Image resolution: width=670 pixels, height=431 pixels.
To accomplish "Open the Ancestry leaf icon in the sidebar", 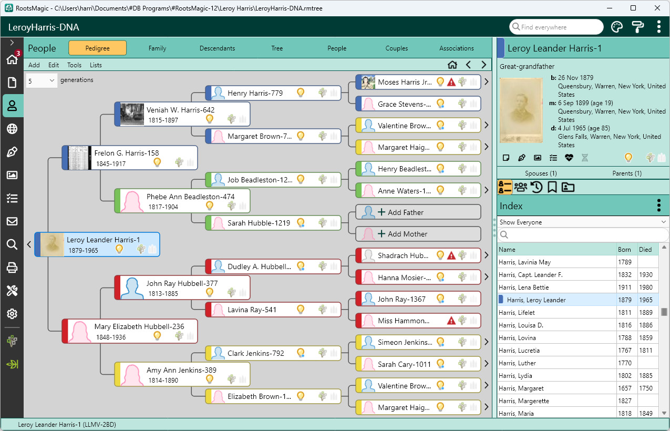I will coord(12,364).
